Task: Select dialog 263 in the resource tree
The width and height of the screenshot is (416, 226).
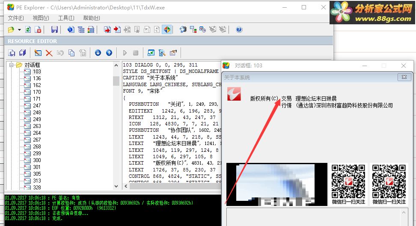Action: tap(37, 126)
